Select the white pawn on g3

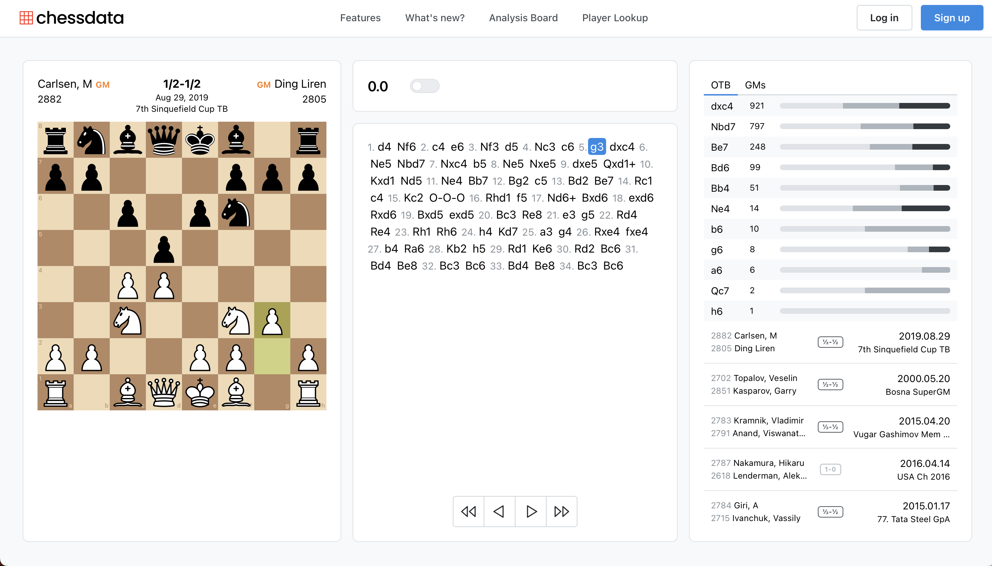[272, 320]
